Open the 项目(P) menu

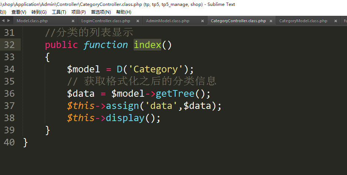78,12
